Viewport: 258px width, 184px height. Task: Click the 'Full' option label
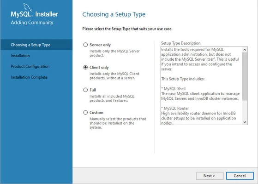pos(93,90)
